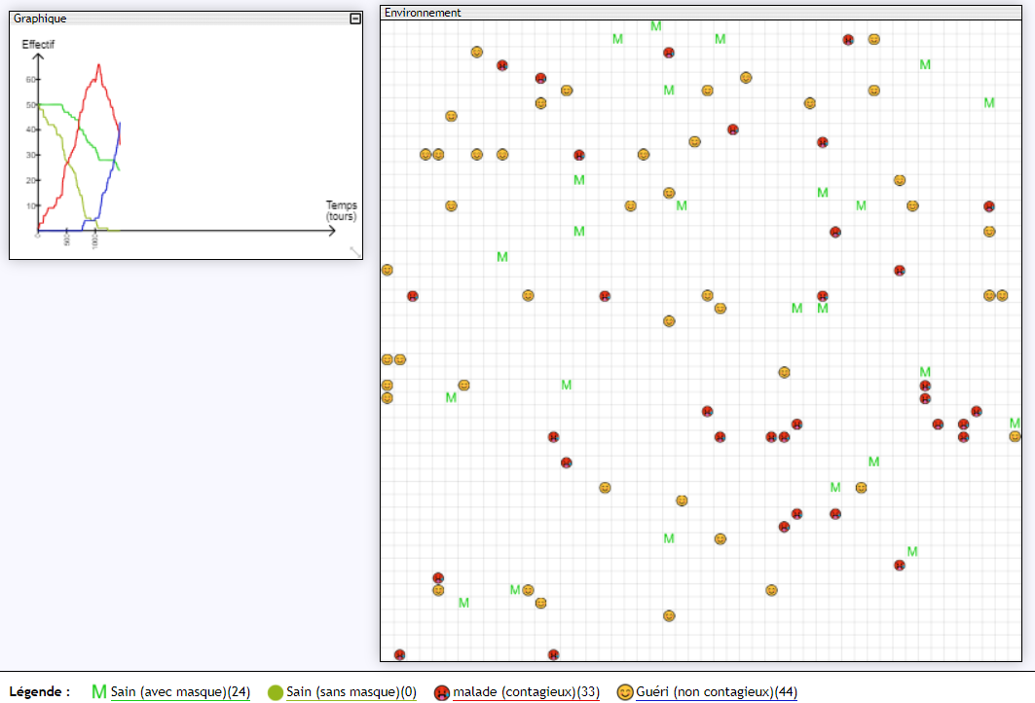Click the 'Temps (tours)' axis label

coord(341,210)
